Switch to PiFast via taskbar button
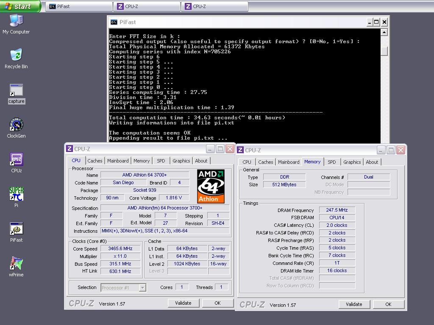434x325 pixels. pyautogui.click(x=79, y=6)
